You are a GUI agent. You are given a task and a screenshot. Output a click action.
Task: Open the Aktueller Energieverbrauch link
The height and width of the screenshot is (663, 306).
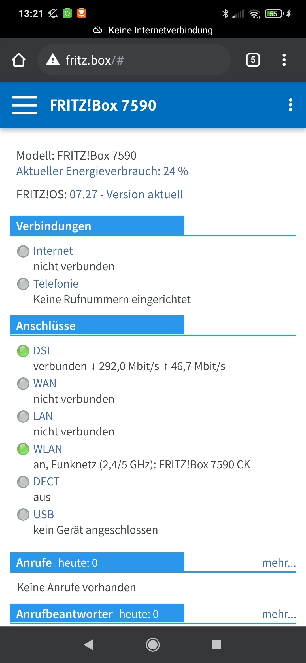point(102,171)
